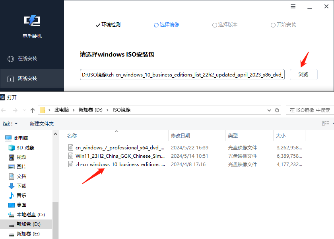Click the 开始安装 step indicator
The width and height of the screenshot is (334, 239).
pos(283,25)
